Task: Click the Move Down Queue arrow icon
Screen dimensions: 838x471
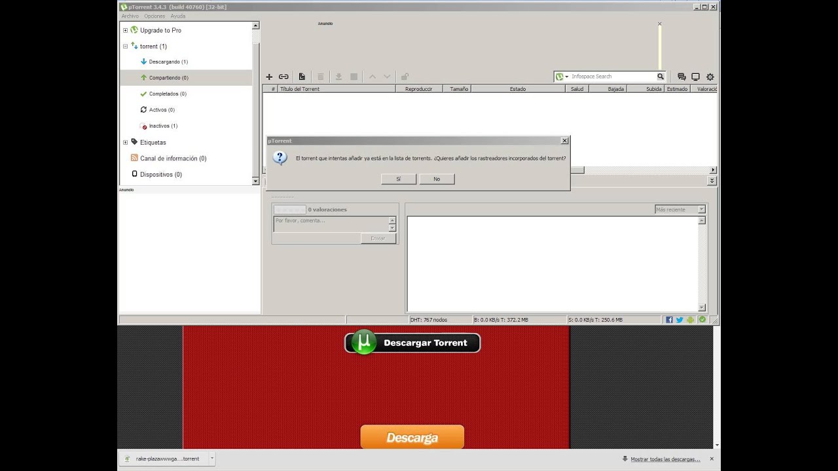Action: (387, 77)
